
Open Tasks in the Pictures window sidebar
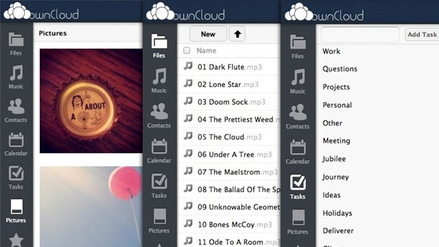click(16, 178)
